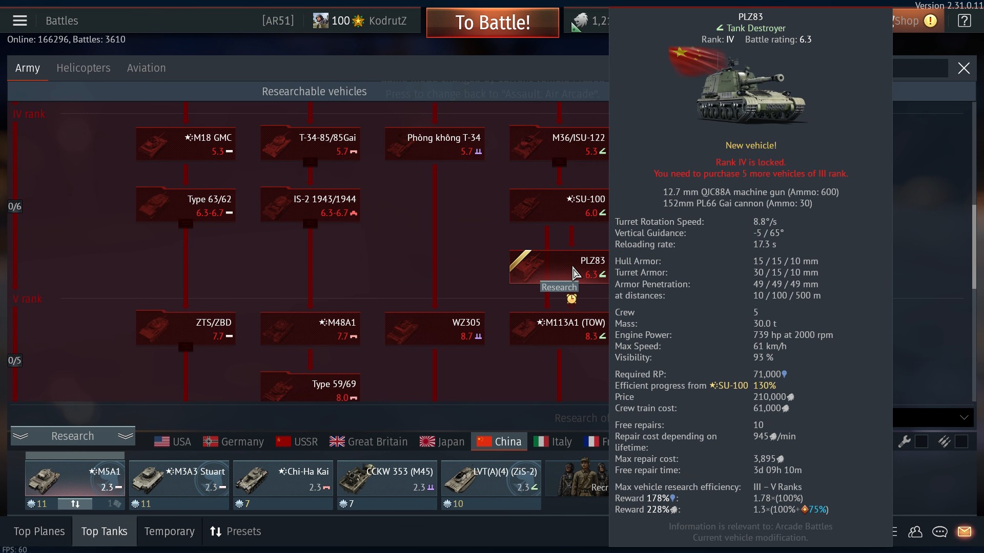984x553 pixels.
Task: Click the auto-refill ammunition icon
Action: [x=944, y=441]
